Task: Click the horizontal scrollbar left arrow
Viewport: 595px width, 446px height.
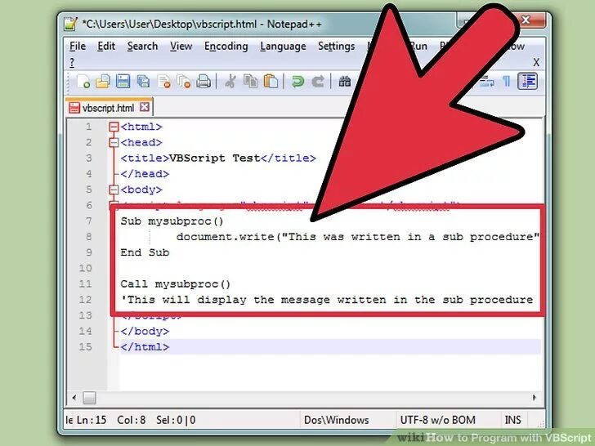Action: coord(74,398)
